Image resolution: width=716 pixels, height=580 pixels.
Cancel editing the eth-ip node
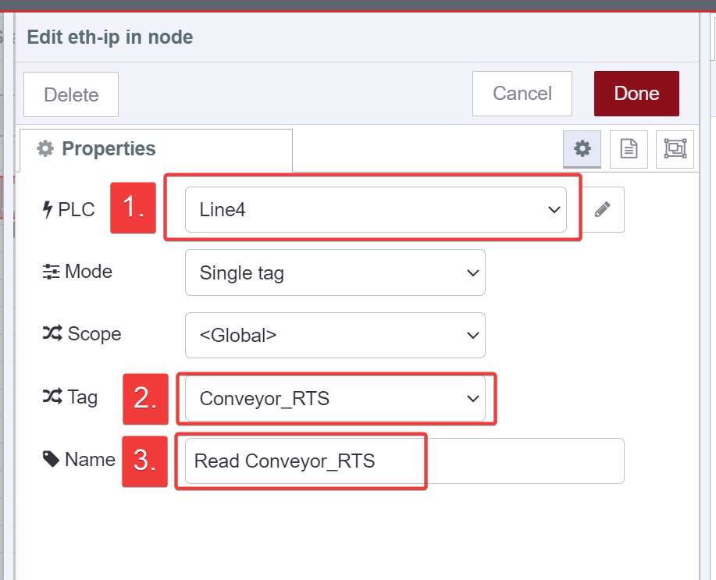pos(522,93)
